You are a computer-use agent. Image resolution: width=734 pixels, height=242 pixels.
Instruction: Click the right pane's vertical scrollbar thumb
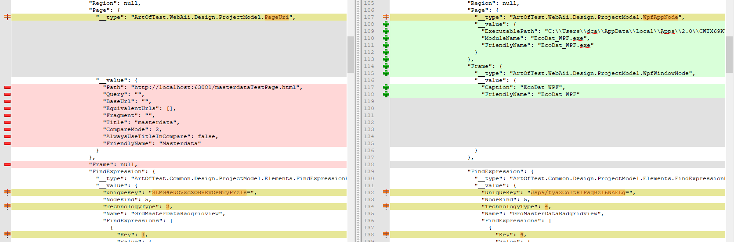point(729,54)
